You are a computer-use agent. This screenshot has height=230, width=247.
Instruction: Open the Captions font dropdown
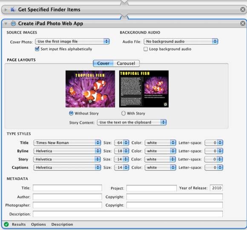pyautogui.click(x=67, y=168)
